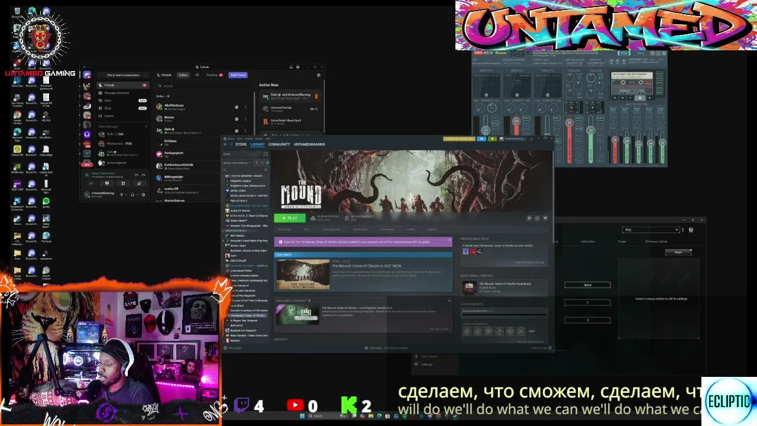Adjust first hardware input fader in VoiceMeeter

[486, 130]
